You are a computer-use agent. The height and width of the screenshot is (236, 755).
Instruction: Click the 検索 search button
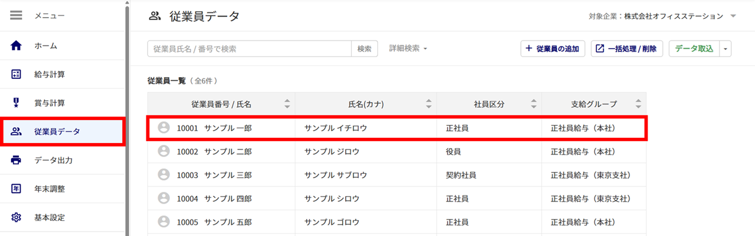tap(365, 49)
